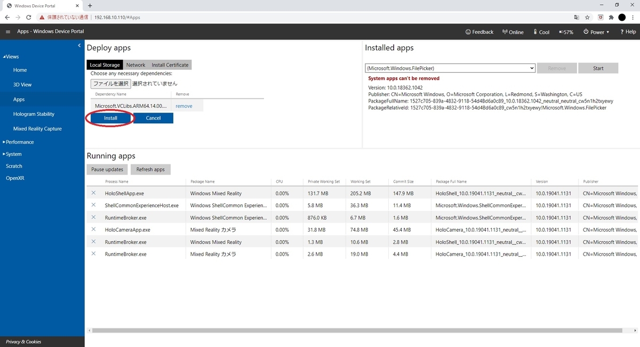Open the OpenXR page
Viewport: 640px width, 347px height.
pyautogui.click(x=15, y=178)
